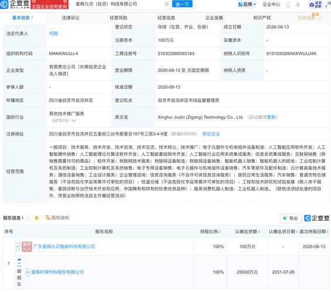Expand the 星辉环保材料股份有限公司 row
The height and width of the screenshot is (292, 331).
pos(28,272)
